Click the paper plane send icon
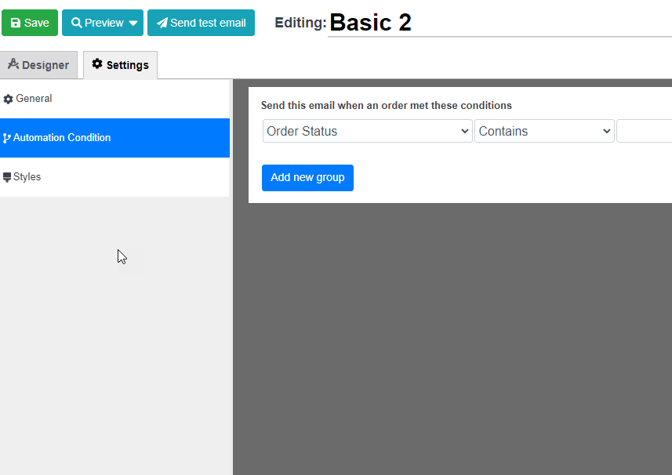The image size is (672, 475). tap(162, 23)
